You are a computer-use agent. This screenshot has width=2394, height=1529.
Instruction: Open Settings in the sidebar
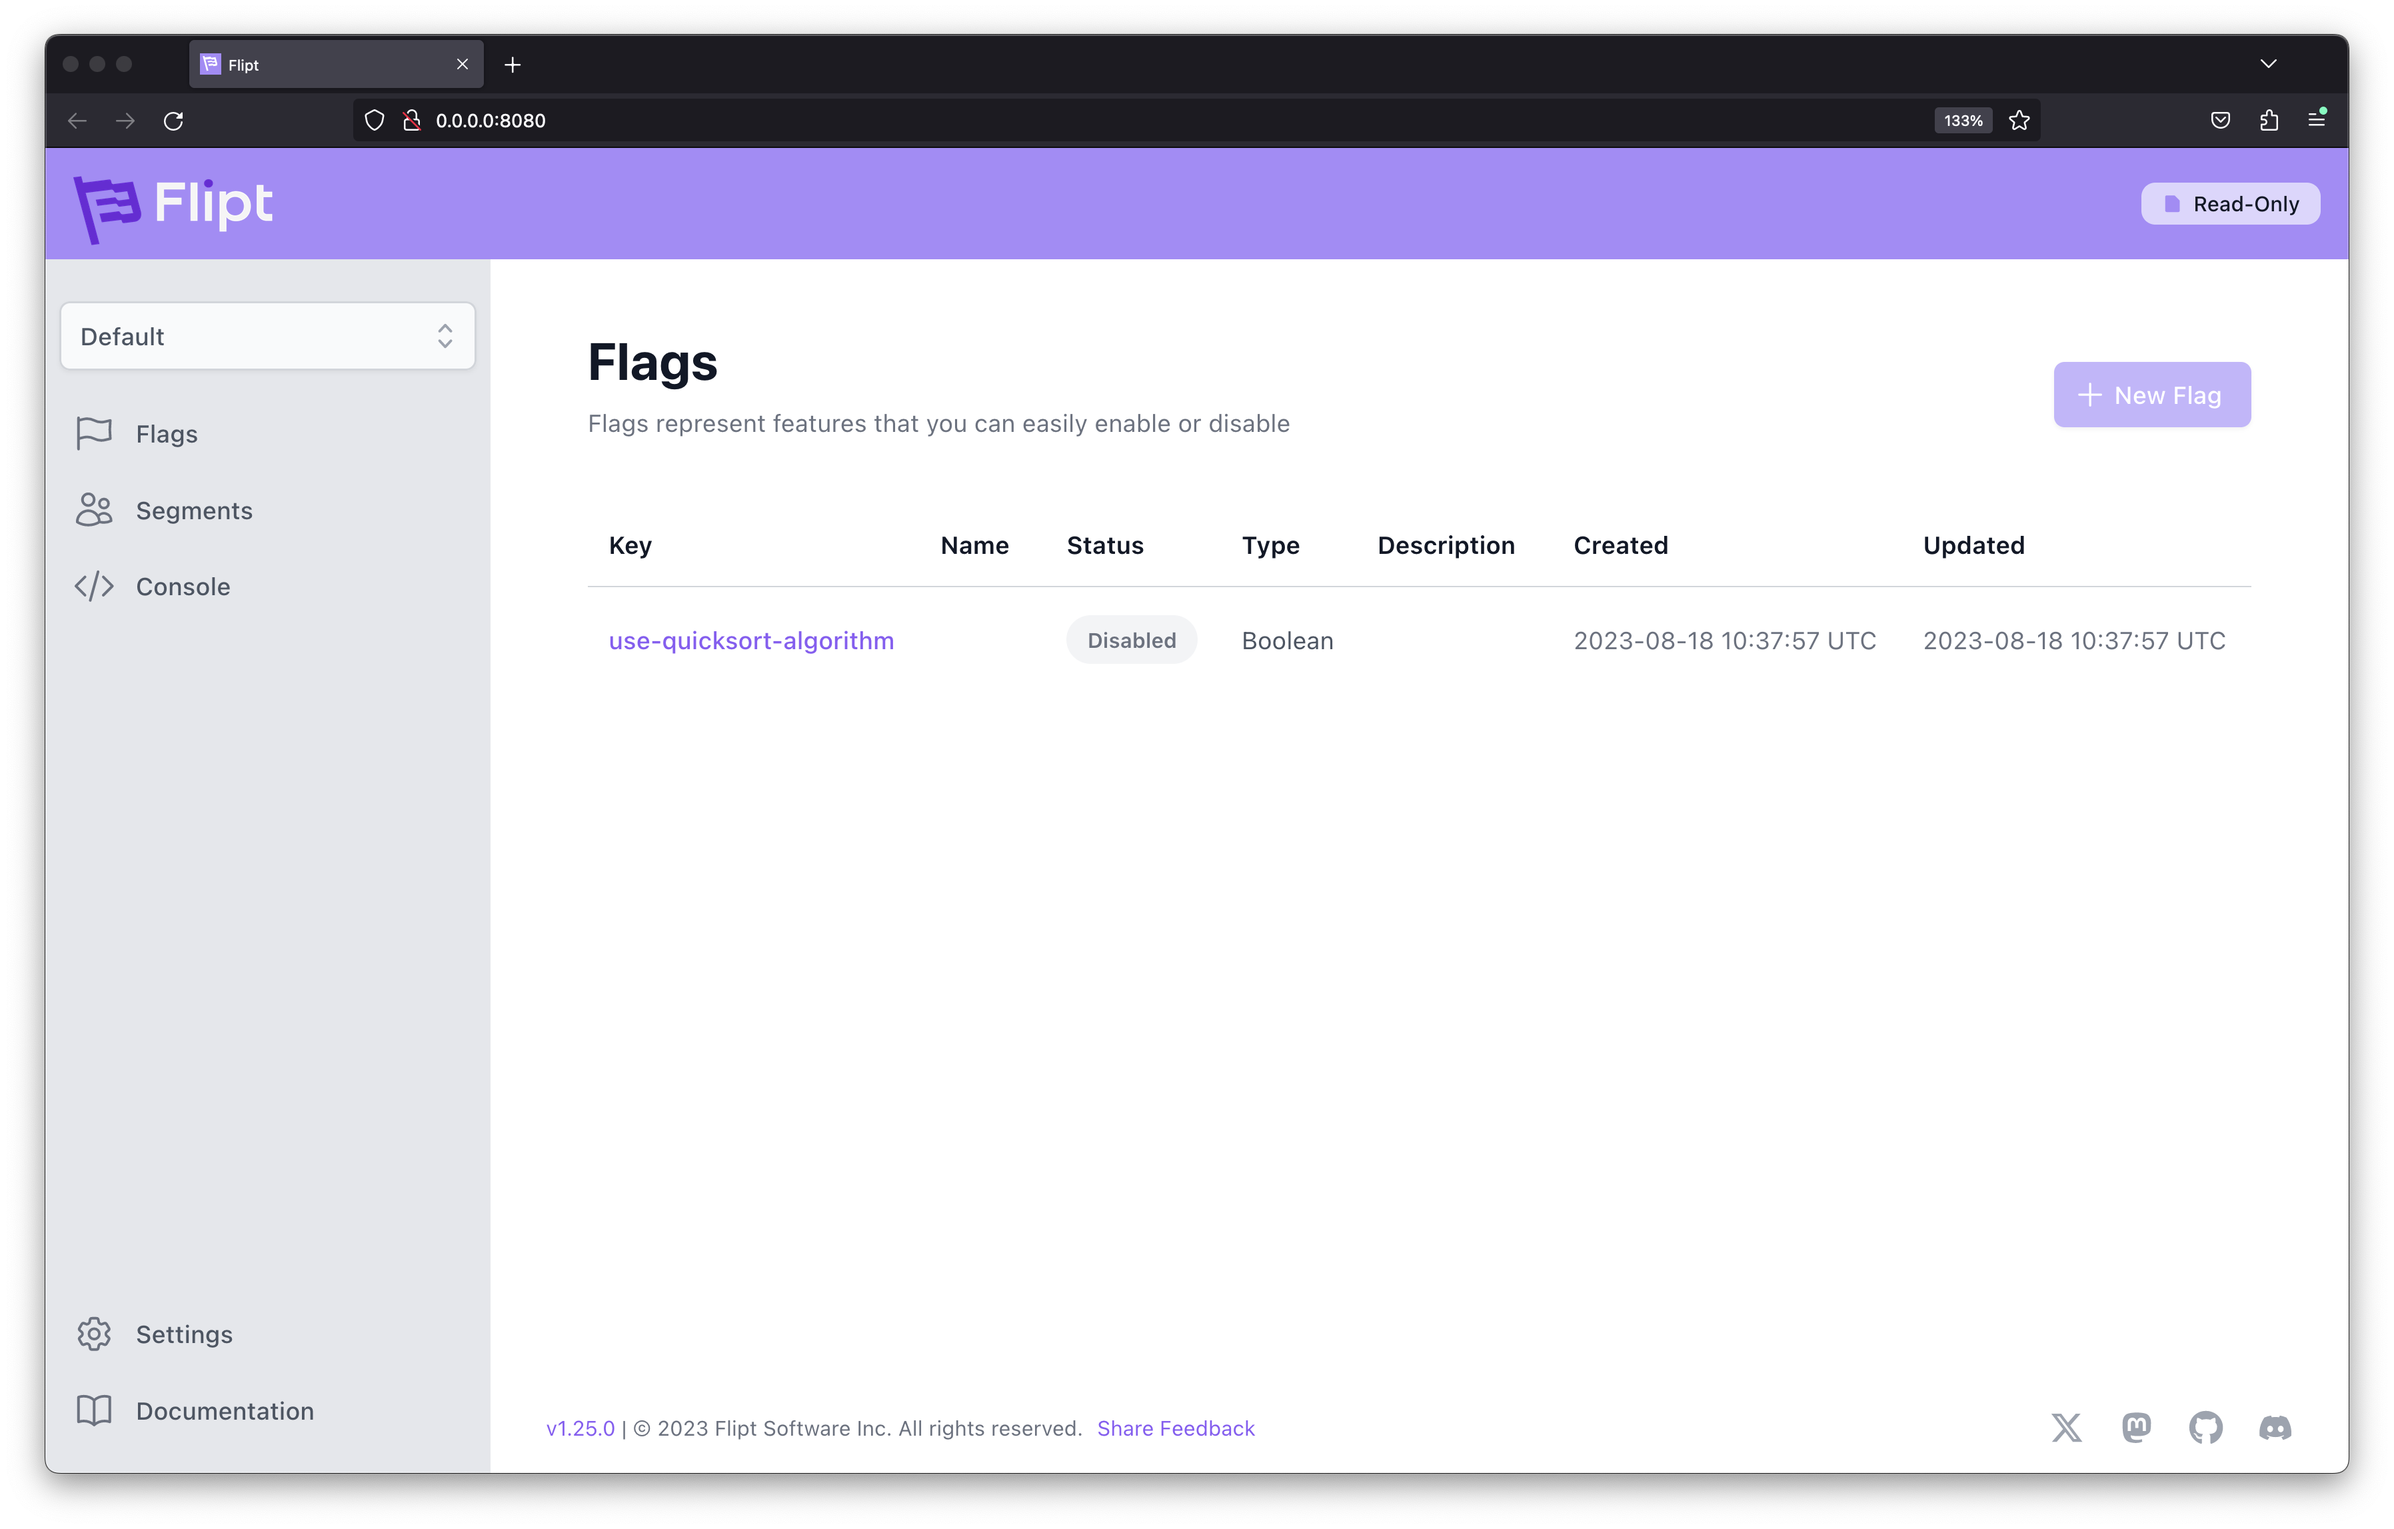184,1334
